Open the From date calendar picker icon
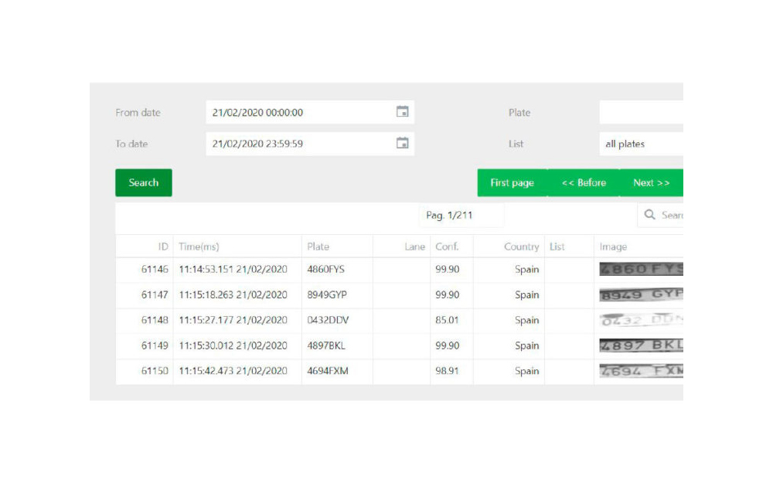 (x=402, y=112)
